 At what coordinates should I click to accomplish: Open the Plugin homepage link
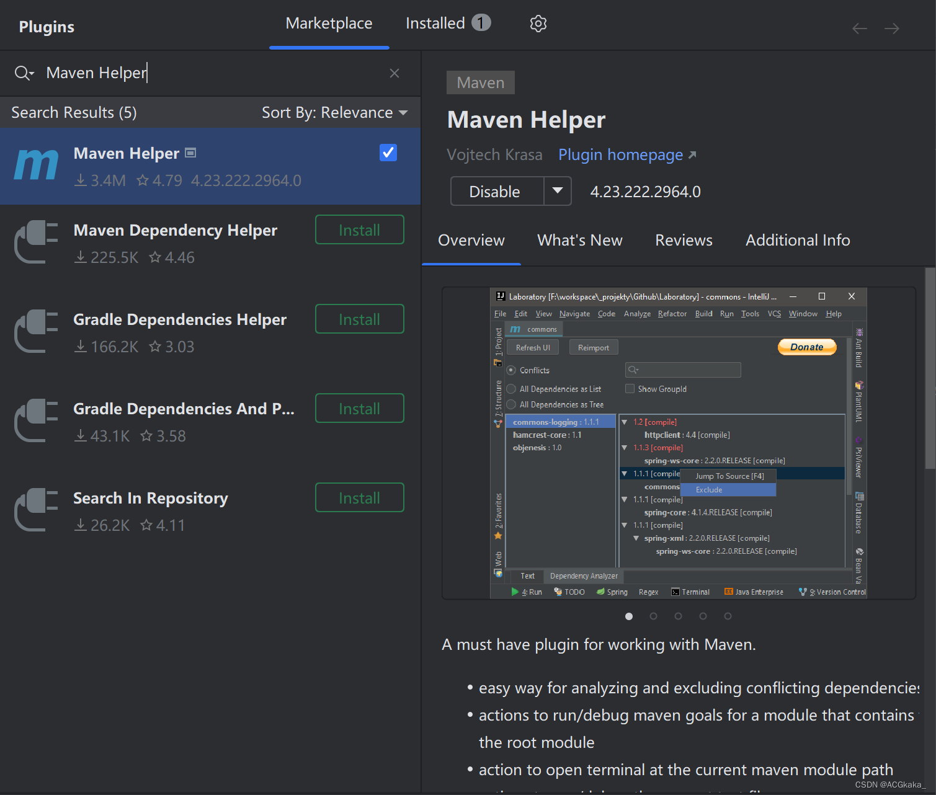pos(627,155)
